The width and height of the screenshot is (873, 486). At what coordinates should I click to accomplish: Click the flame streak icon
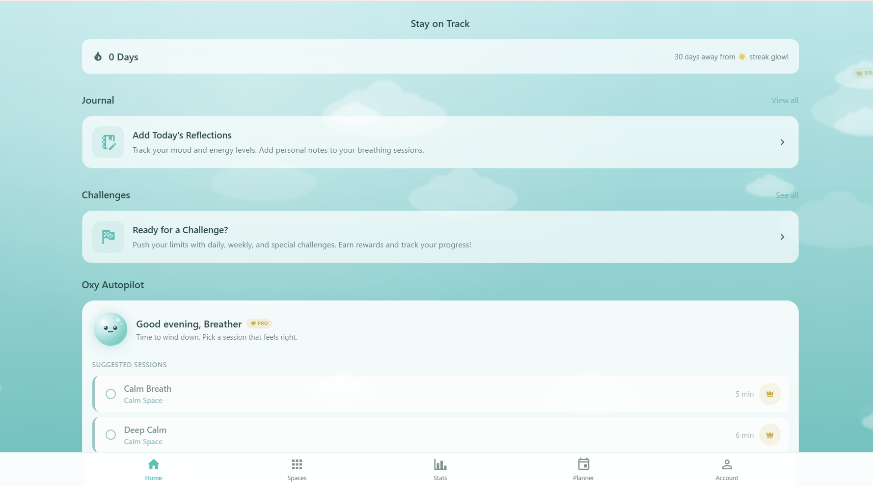point(98,56)
